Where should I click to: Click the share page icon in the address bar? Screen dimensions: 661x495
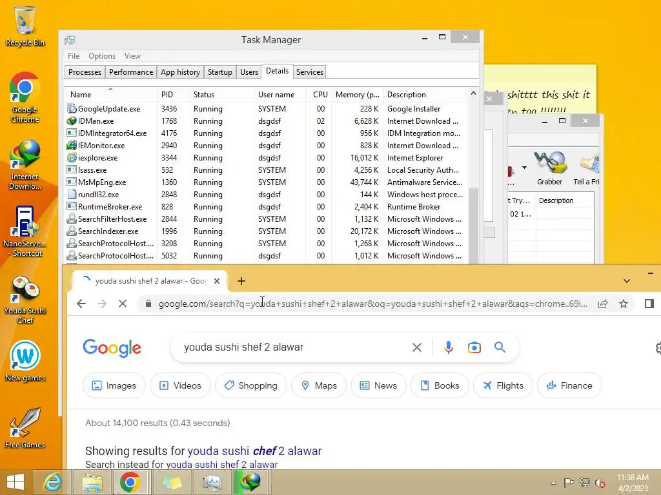click(603, 304)
